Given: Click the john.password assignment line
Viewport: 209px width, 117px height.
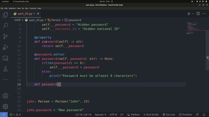Looking at the screenshot, I should [x=55, y=110].
